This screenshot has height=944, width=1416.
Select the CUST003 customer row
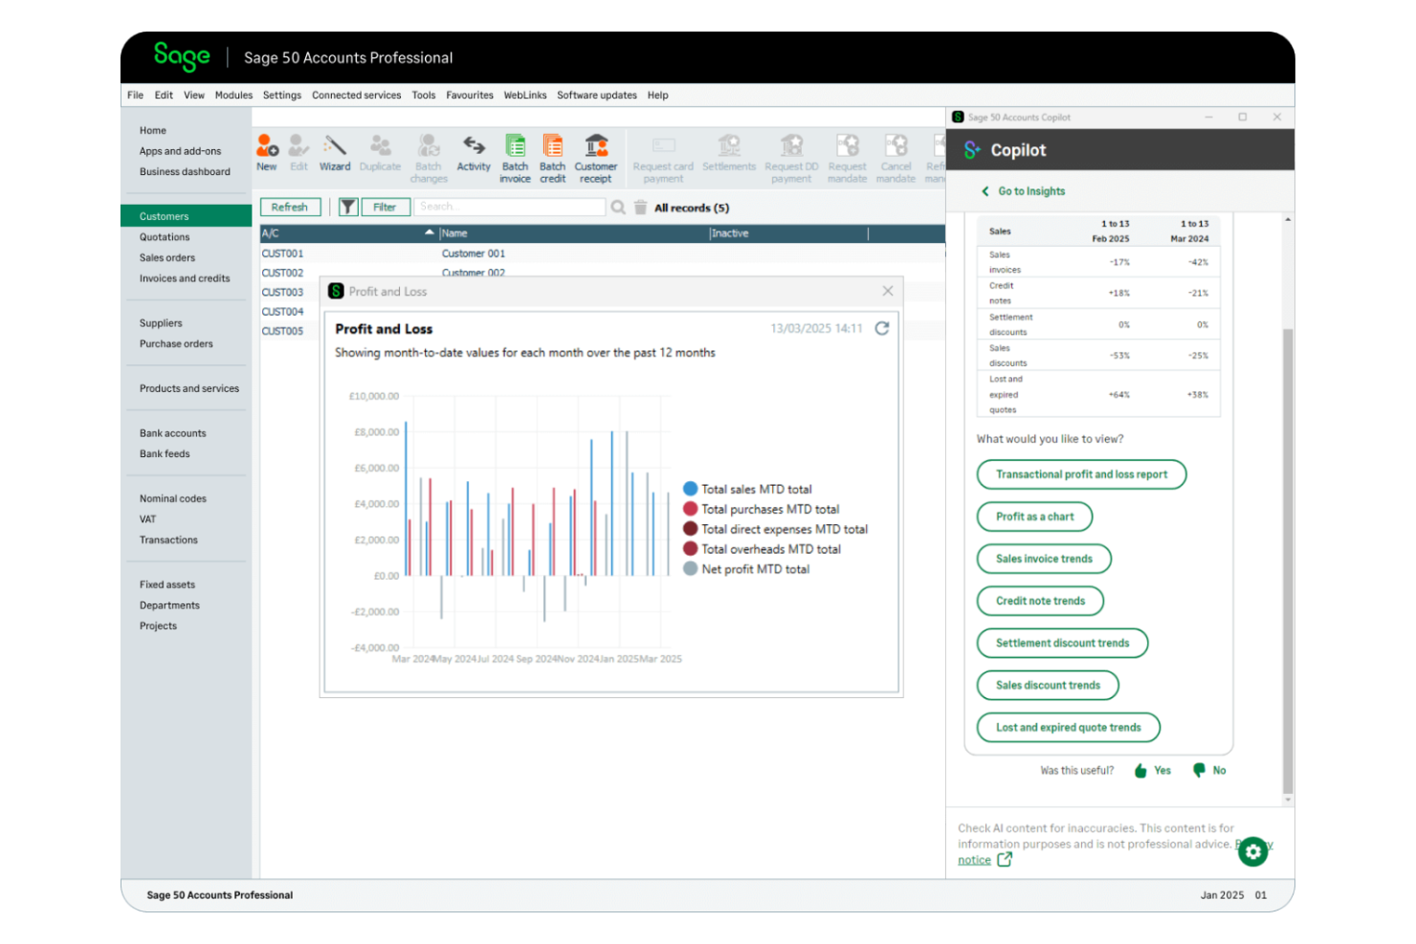(x=290, y=293)
